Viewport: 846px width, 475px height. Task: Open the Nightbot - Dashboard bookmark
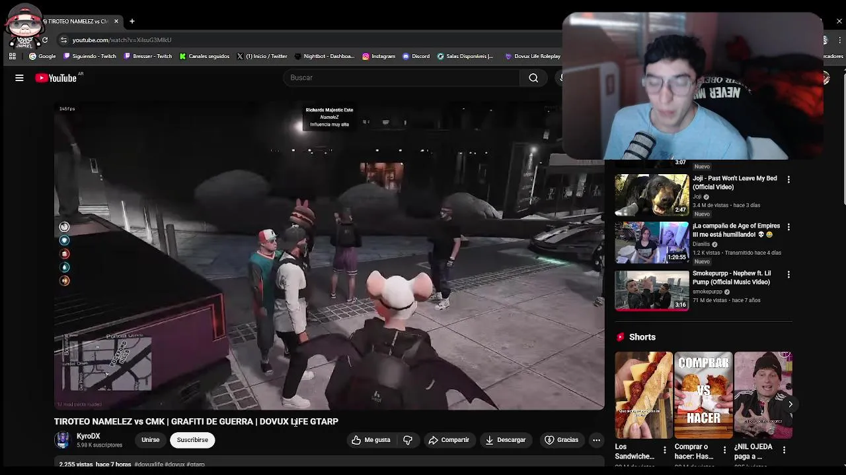pos(325,56)
